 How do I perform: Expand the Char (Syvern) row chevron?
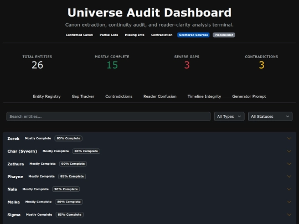point(289,151)
